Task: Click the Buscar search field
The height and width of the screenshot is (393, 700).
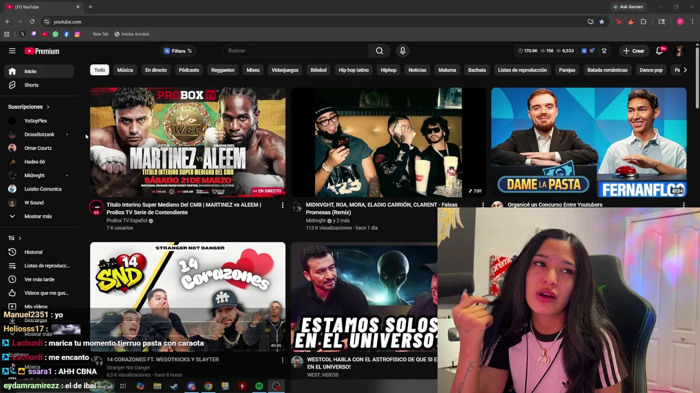Action: click(x=296, y=51)
